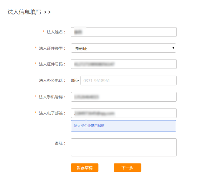Click the 法人办公电话 input with 0371 placeholder
Image resolution: width=218 pixels, height=183 pixels.
(128, 80)
